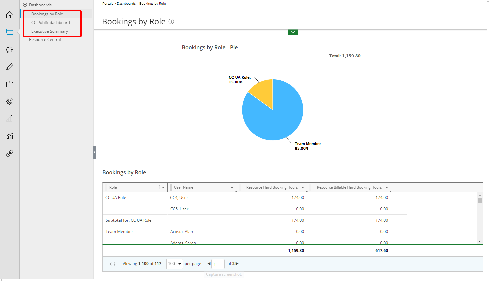This screenshot has height=281, width=489.
Task: Go to Resource Central portal
Action: pyautogui.click(x=45, y=40)
